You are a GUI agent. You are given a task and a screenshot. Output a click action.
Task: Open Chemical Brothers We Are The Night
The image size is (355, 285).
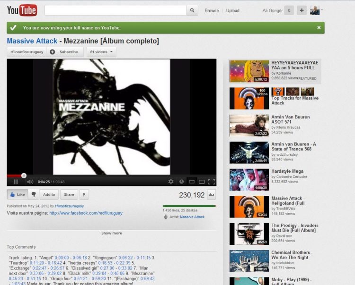tap(292, 255)
